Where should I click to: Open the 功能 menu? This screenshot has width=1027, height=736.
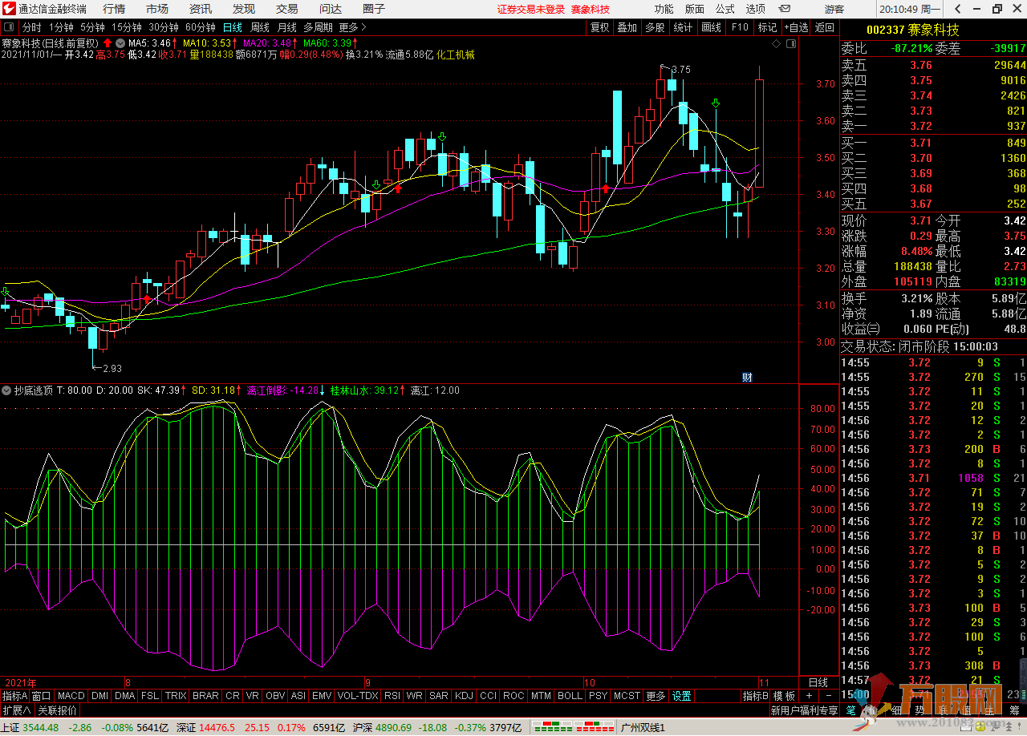point(664,9)
